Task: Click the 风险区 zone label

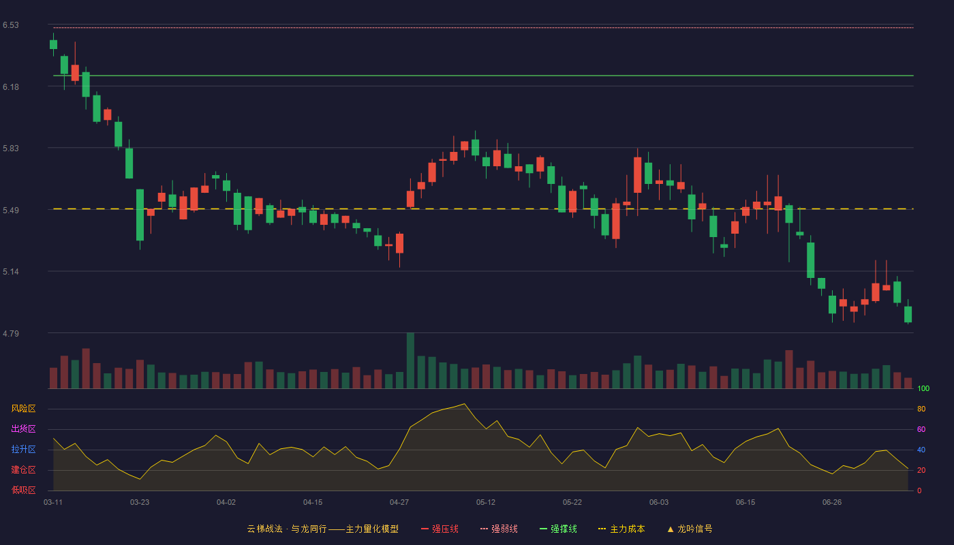Action: pyautogui.click(x=23, y=409)
